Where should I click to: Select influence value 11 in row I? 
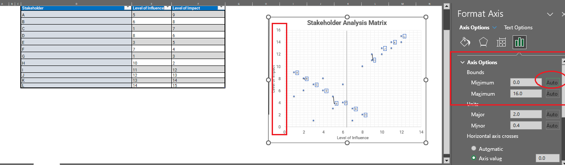pyautogui.click(x=151, y=70)
